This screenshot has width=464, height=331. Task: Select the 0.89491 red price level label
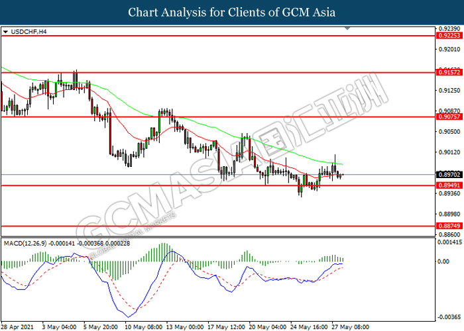point(449,185)
